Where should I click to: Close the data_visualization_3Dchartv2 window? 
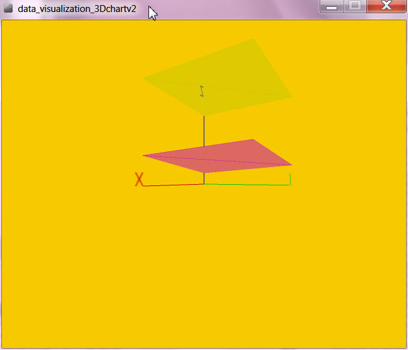point(386,6)
